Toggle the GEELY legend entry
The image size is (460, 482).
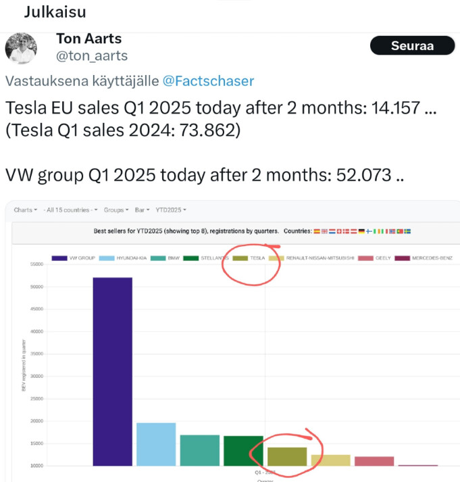pos(374,258)
